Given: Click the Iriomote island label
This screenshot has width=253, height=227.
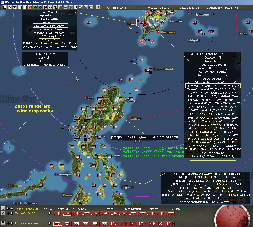Looking at the screenshot, I should 202,14.
